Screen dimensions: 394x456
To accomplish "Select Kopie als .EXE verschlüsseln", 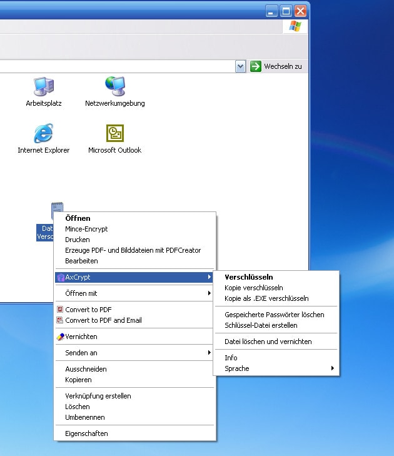I will click(x=276, y=298).
